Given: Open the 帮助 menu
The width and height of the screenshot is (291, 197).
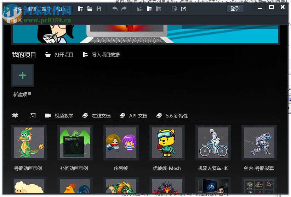Looking at the screenshot, I should [60, 9].
